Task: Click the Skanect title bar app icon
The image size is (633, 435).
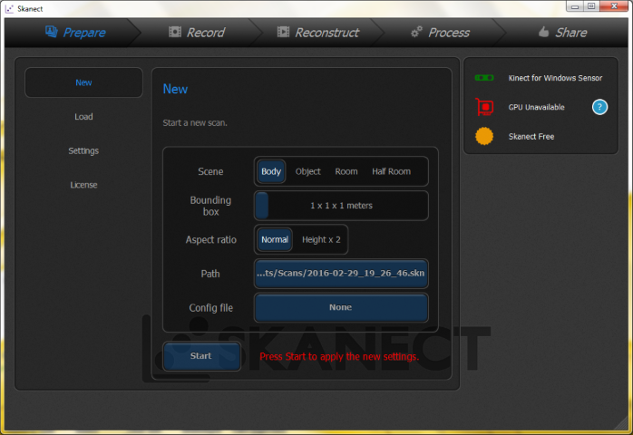Action: pos(9,8)
